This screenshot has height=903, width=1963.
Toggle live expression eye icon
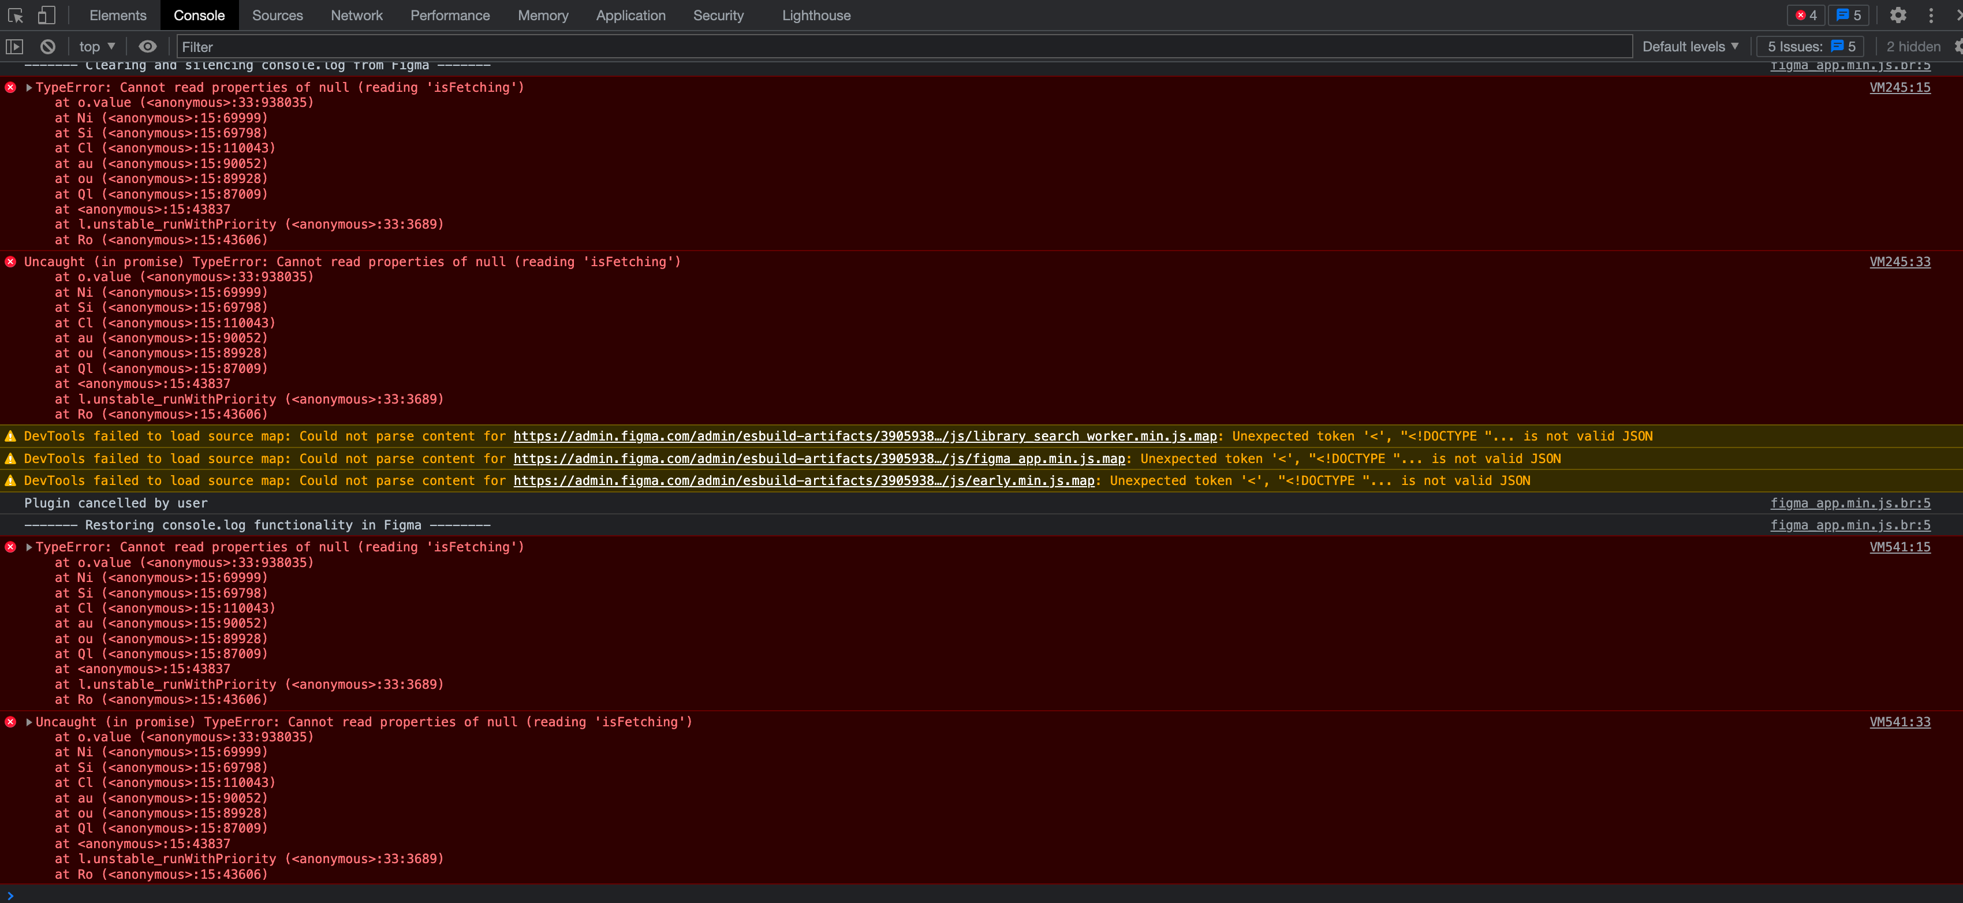tap(147, 47)
